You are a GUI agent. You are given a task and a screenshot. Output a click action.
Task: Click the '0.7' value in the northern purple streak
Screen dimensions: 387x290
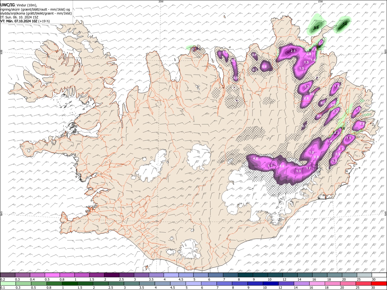click(233, 61)
